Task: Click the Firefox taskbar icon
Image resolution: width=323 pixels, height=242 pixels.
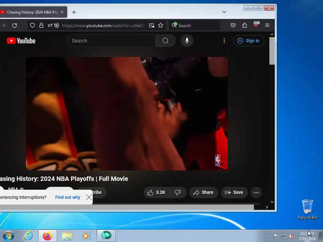Action: click(x=47, y=236)
